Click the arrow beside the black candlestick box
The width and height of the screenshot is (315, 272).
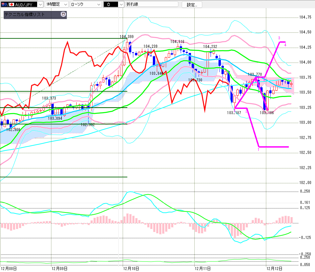pyautogui.click(x=121, y=5)
